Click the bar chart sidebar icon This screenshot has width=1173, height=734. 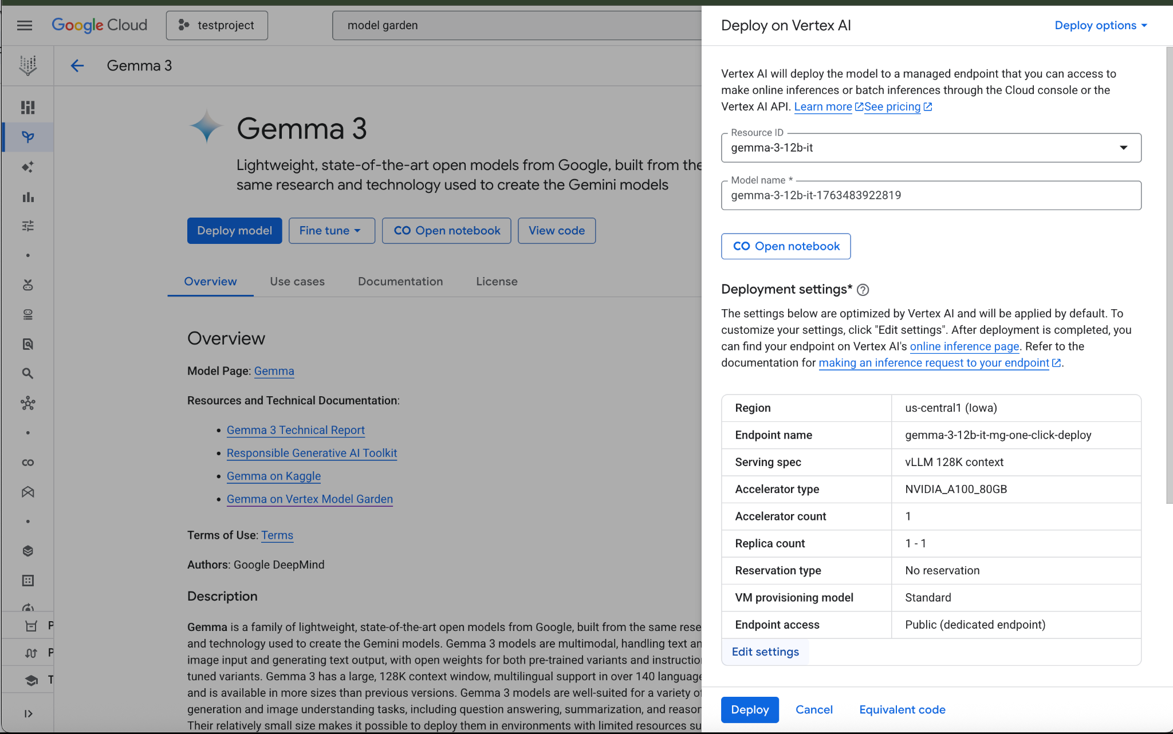27,197
